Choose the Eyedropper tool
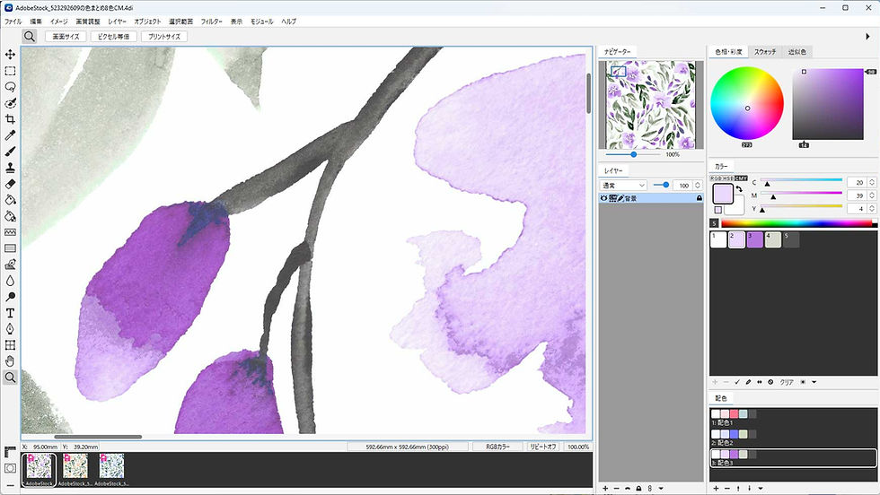Viewport: 880px width, 495px height. (x=10, y=135)
